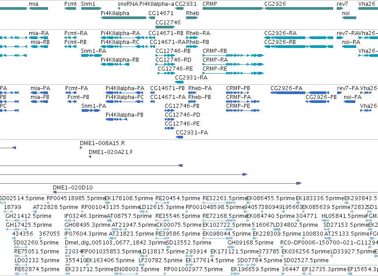Click the CG2931 gene label
Image resolution: width=378 pixels, height=276 pixels.
tap(186, 4)
